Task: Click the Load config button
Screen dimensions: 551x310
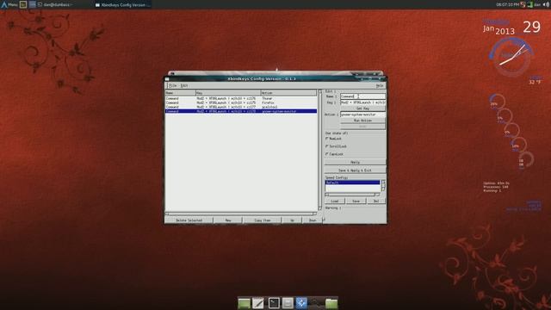Action: (x=335, y=201)
